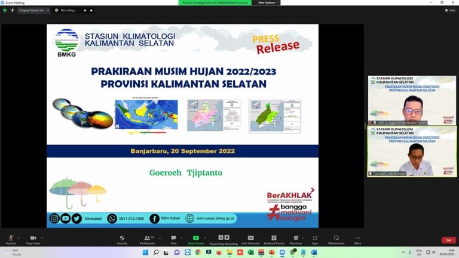The width and height of the screenshot is (459, 258).
Task: Click the green Share Screen icon
Action: click(x=195, y=238)
